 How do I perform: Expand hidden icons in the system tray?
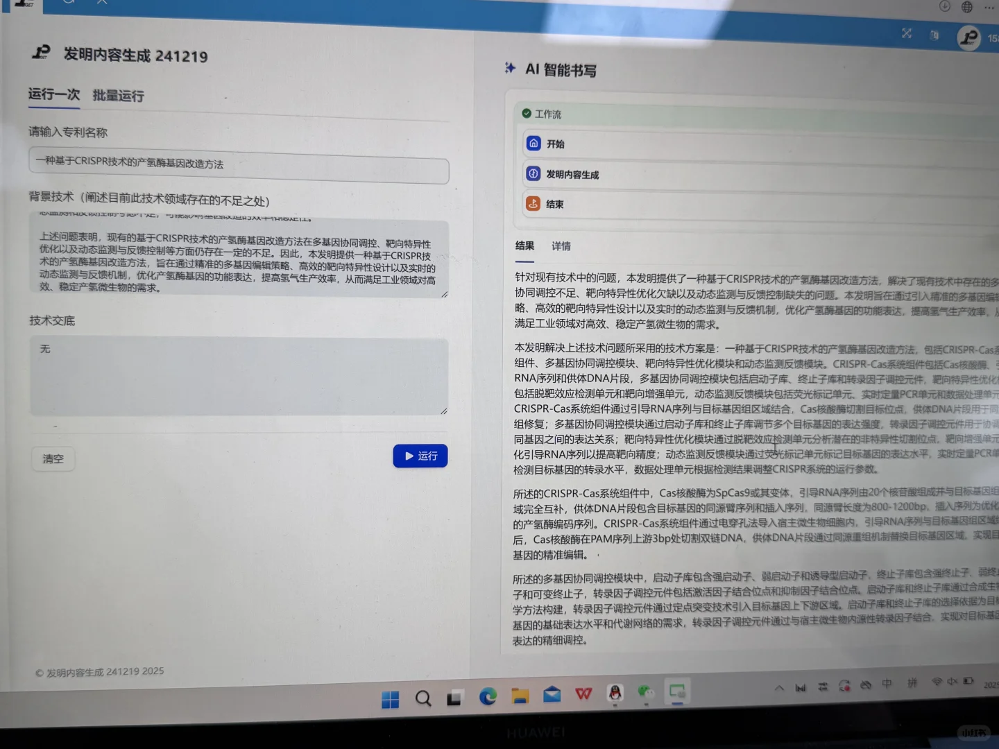[779, 687]
